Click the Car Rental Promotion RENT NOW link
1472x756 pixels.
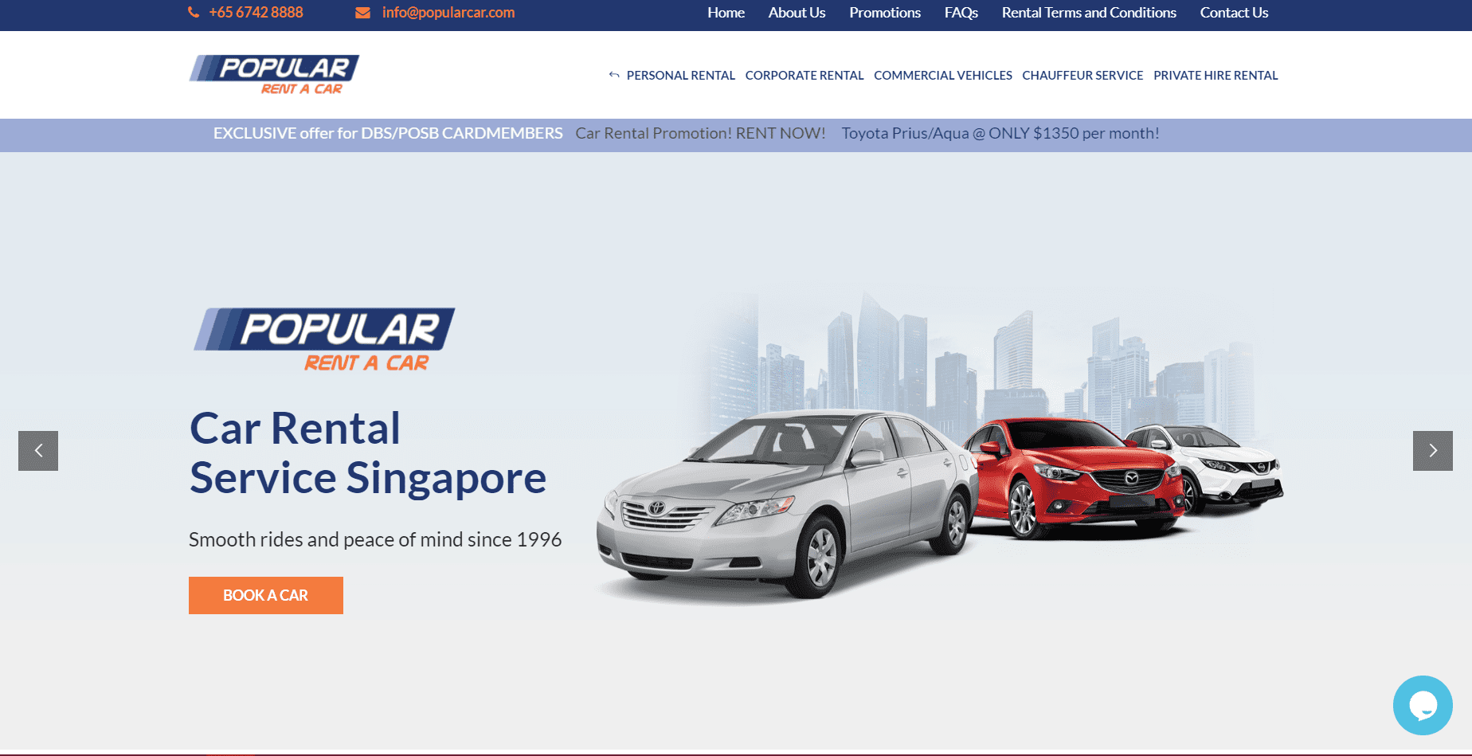tap(700, 133)
